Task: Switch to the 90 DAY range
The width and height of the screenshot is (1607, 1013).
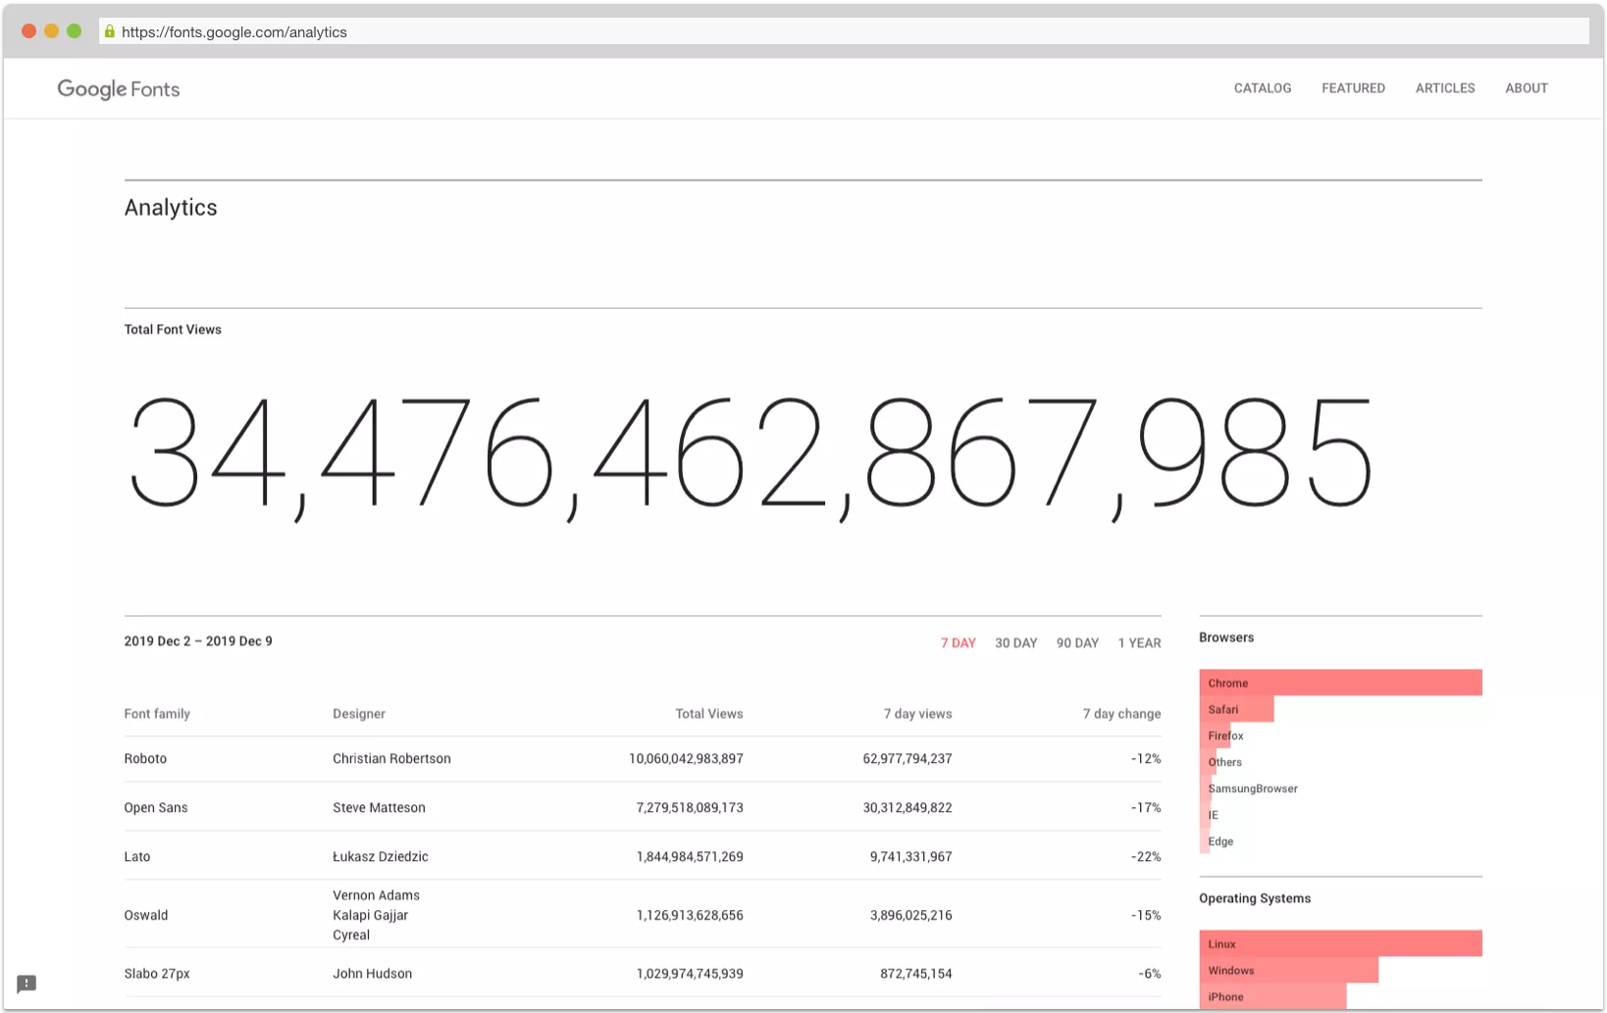Action: 1077,643
